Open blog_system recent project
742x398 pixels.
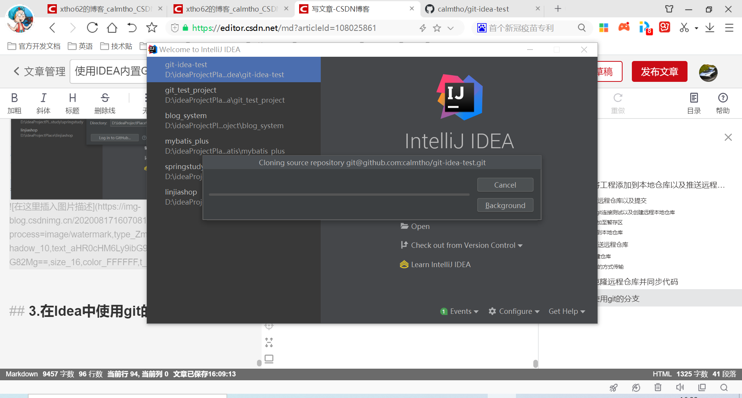click(x=233, y=120)
